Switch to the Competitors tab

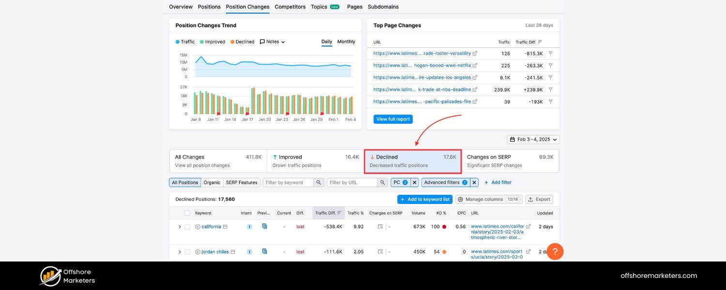point(290,7)
